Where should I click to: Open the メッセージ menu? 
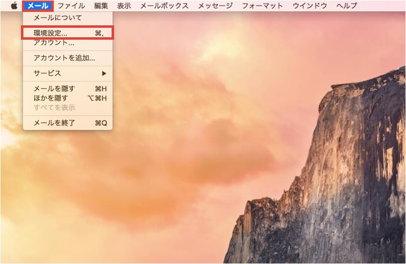pyautogui.click(x=215, y=6)
